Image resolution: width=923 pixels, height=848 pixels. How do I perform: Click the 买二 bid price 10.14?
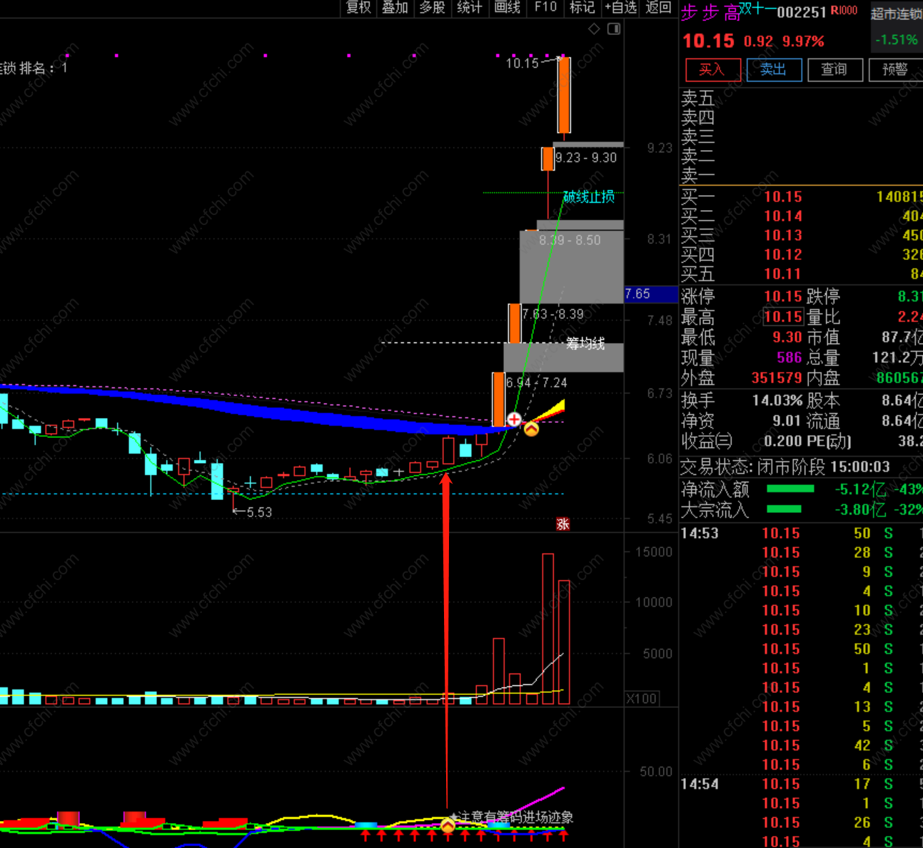click(783, 216)
